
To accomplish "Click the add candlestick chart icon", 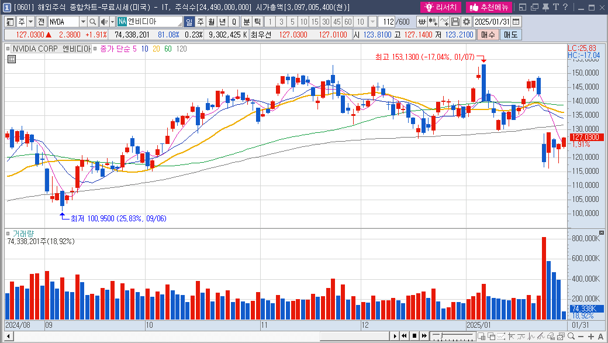I will tap(433, 22).
